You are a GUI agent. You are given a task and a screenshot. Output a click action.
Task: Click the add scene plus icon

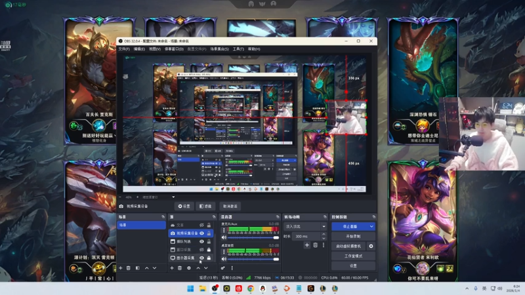point(121,268)
